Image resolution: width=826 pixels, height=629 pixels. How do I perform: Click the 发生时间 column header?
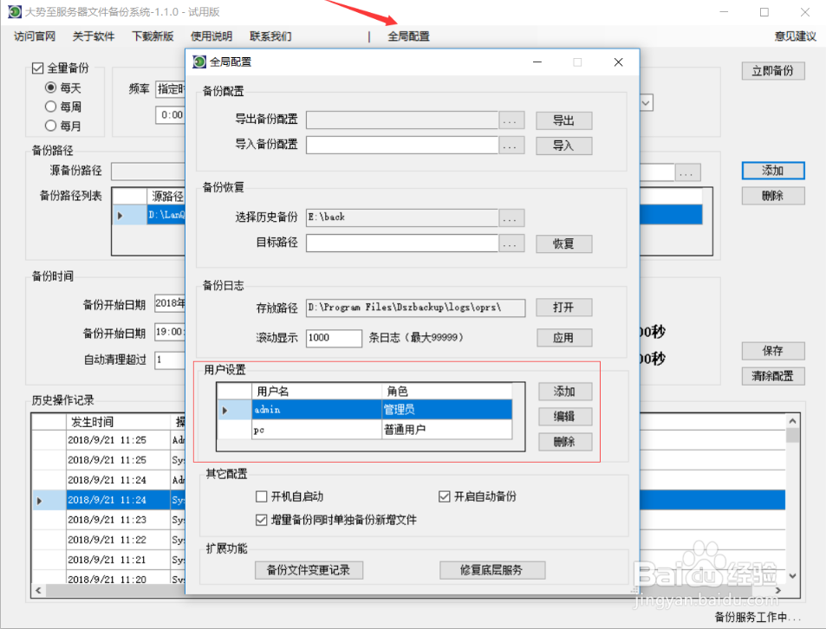click(118, 422)
